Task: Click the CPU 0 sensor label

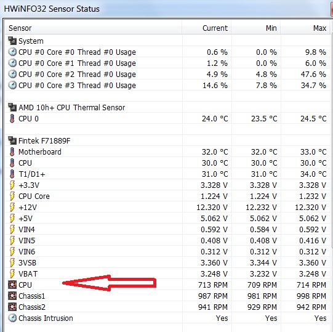Action: point(28,119)
